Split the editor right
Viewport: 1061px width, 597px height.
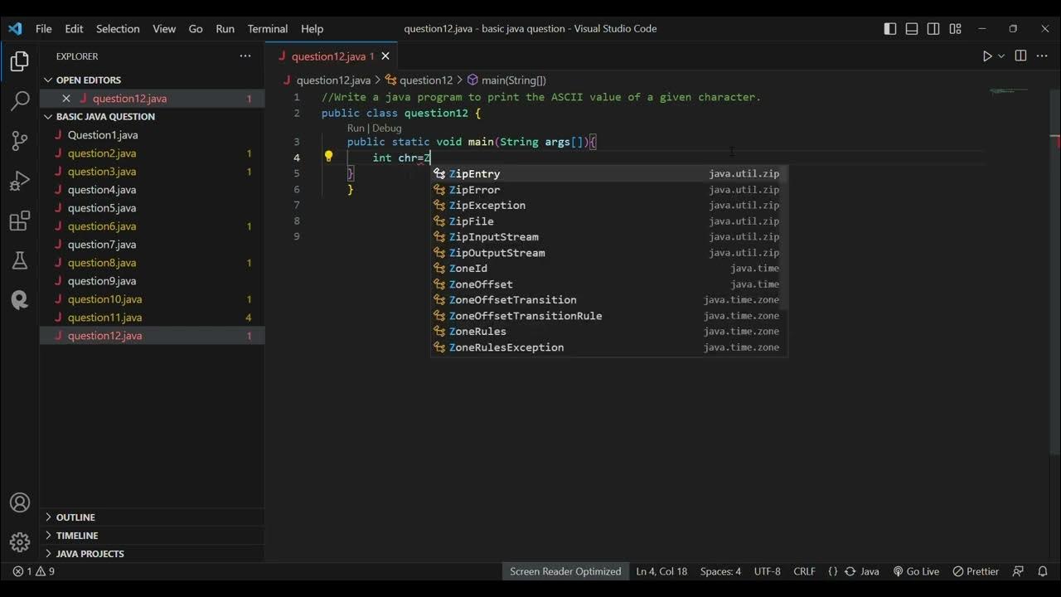(x=1020, y=56)
